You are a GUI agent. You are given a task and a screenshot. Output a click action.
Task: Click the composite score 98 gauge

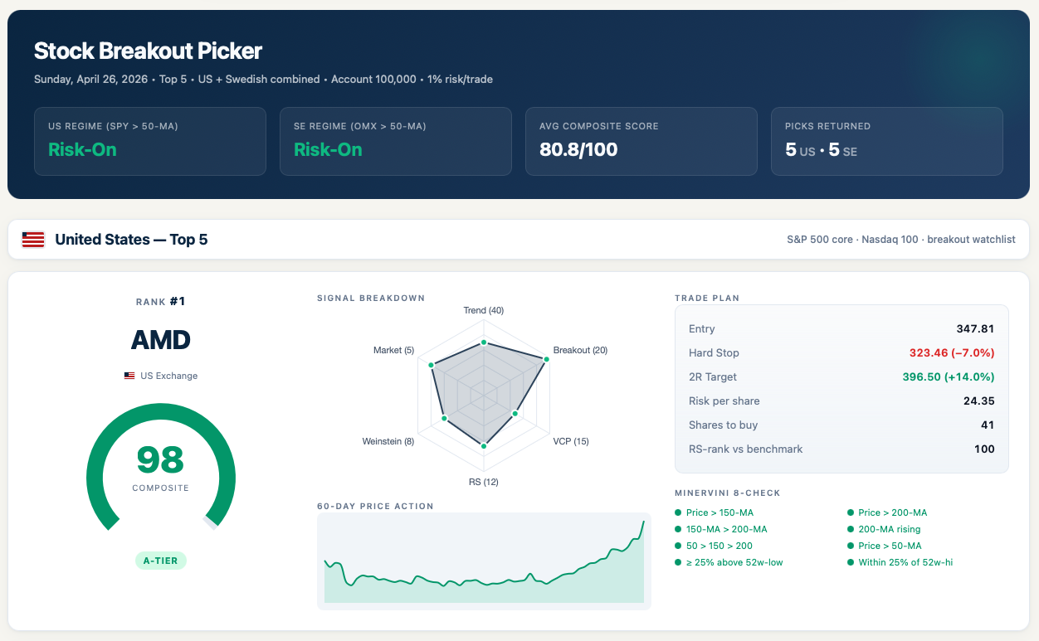161,464
